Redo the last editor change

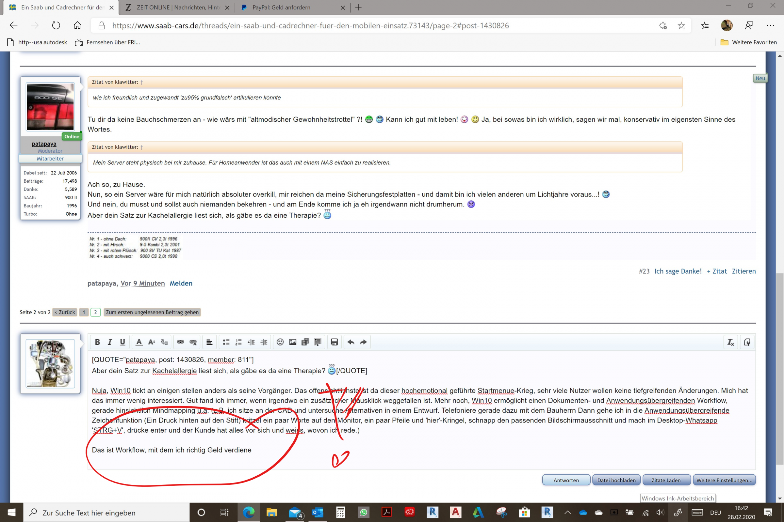[x=364, y=342]
